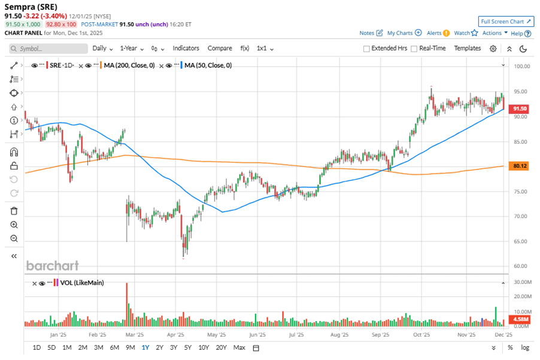Enable the Extended Hrs checkbox
The image size is (540, 360).
(366, 49)
